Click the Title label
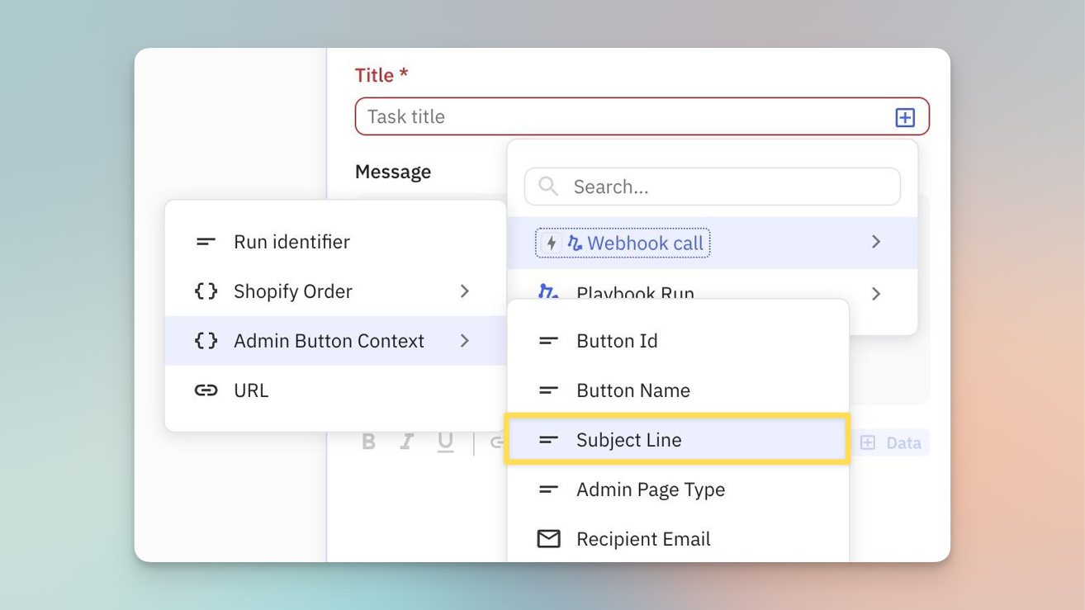1085x610 pixels. (381, 75)
